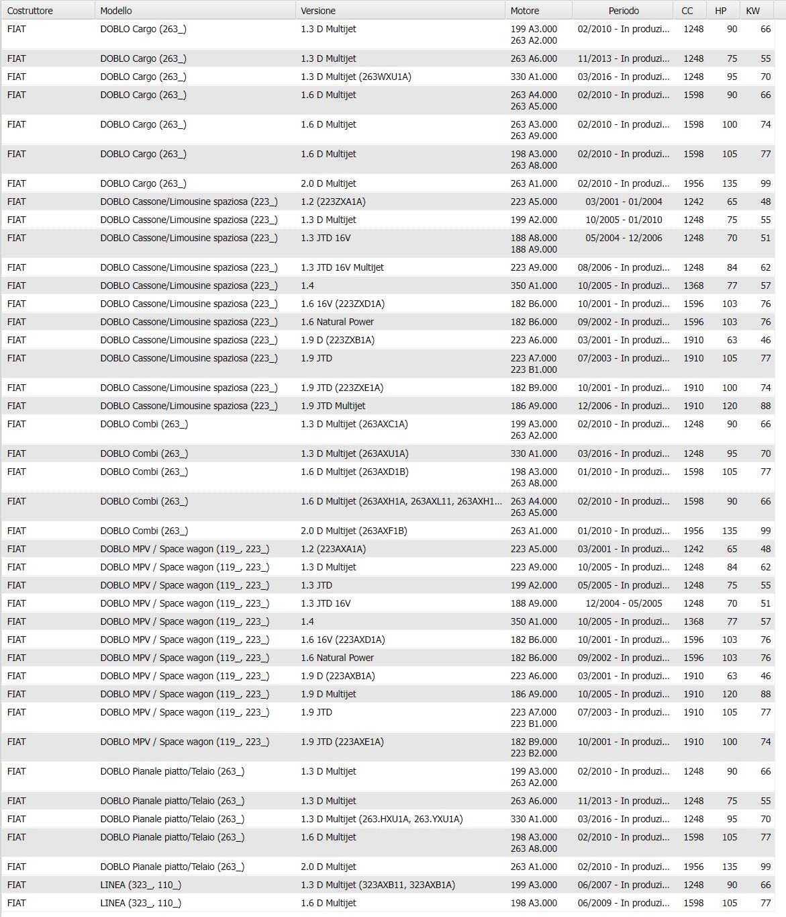
Task: Click period 12/2004 - 05/2005
Action: [624, 603]
